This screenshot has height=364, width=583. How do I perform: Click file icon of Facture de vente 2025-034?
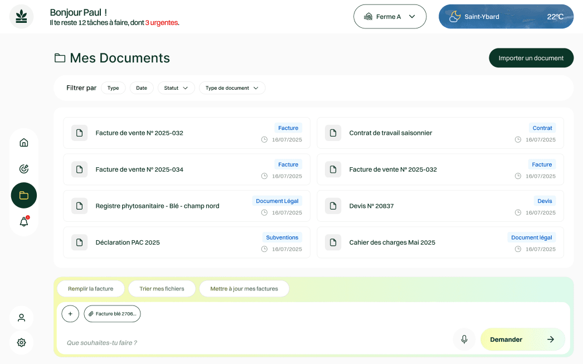(79, 169)
